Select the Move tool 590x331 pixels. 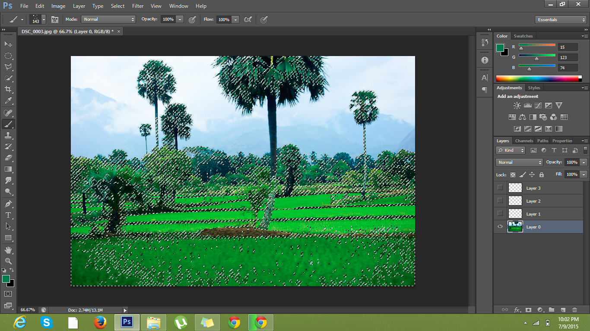(8, 44)
